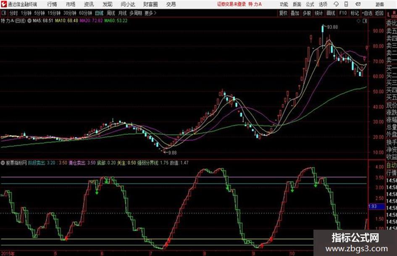Open the 交易 menu

171,4
